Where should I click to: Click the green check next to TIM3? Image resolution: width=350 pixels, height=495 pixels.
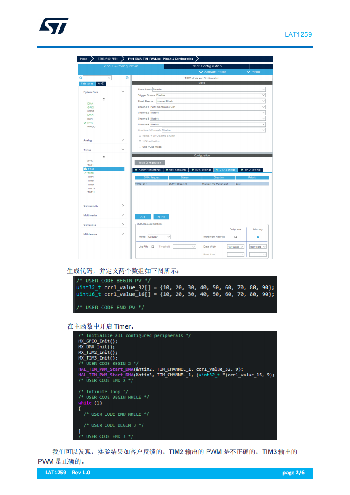[x=85, y=173]
